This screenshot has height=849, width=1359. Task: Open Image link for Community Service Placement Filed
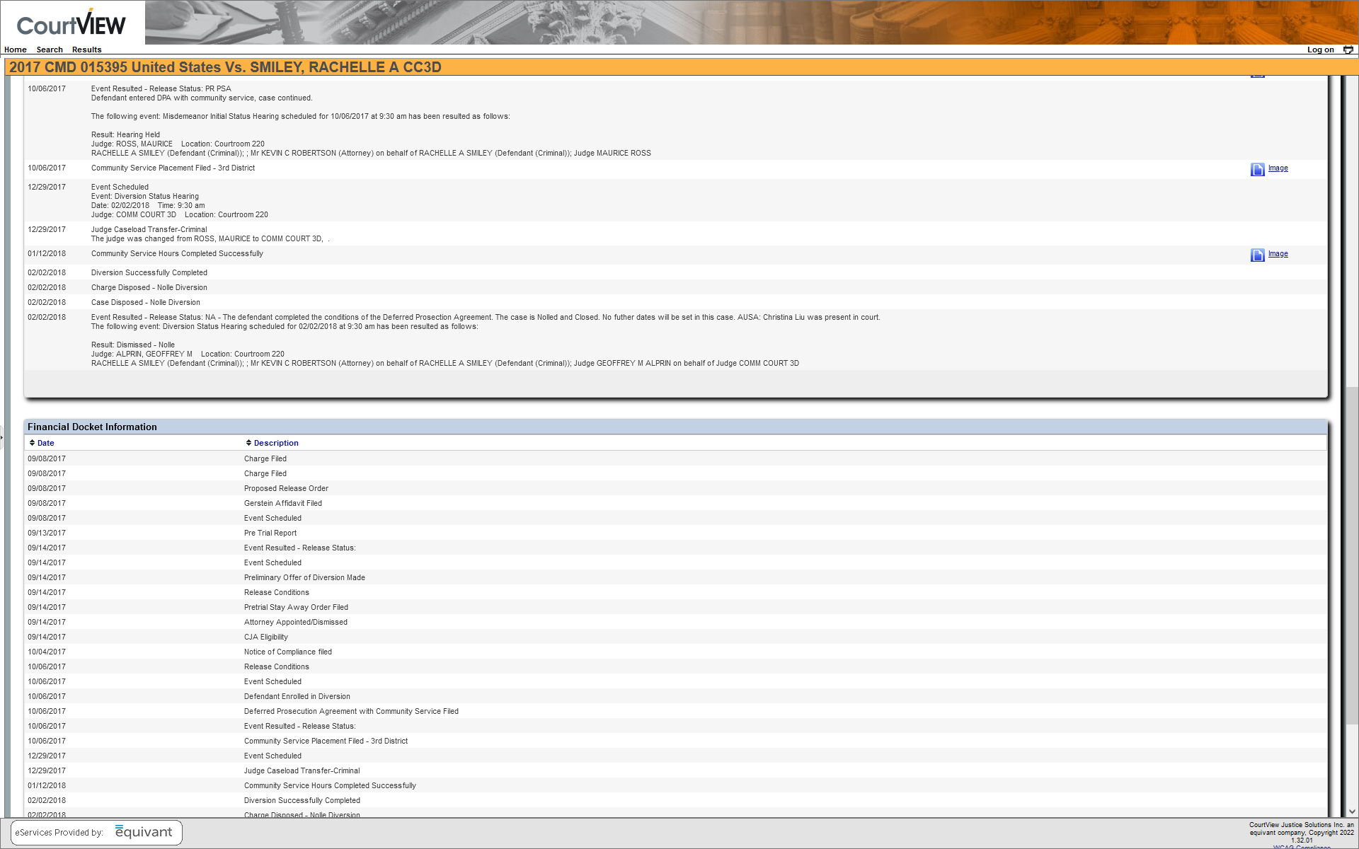(x=1278, y=168)
